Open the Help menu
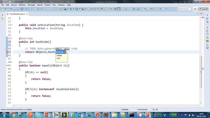The width and height of the screenshot is (210, 118). click(69, 5)
